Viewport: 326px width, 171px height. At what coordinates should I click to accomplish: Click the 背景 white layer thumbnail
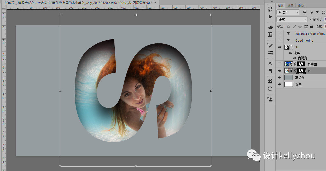pos(289,84)
